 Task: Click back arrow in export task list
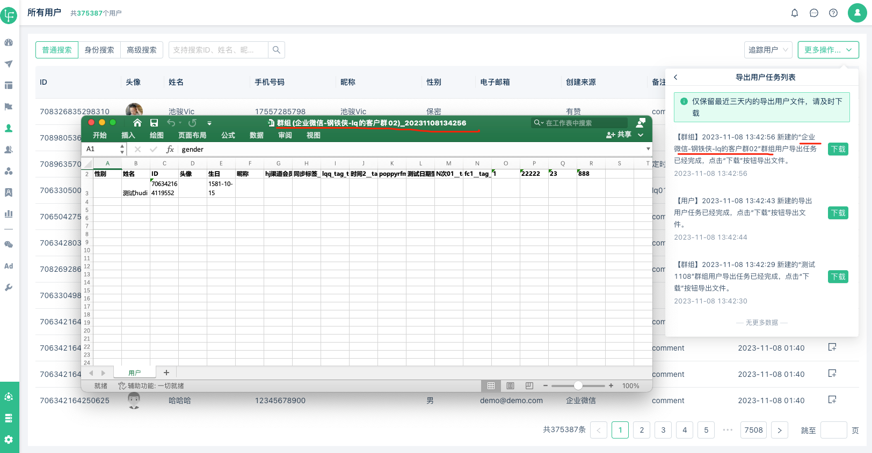pyautogui.click(x=676, y=77)
